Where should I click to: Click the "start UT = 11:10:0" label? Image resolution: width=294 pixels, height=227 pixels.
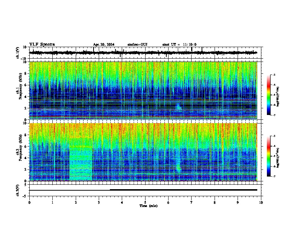pyautogui.click(x=179, y=45)
